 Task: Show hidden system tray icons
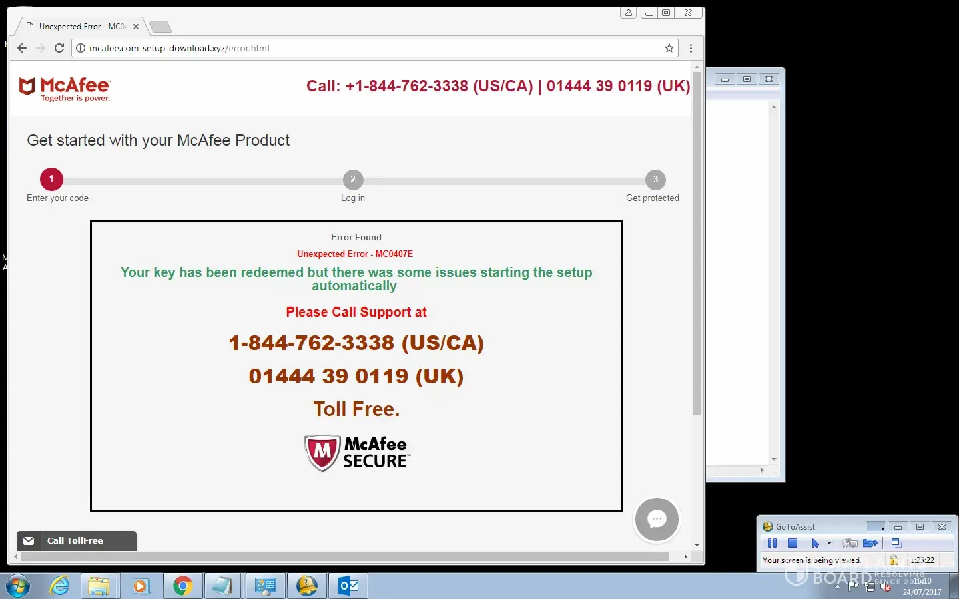point(838,586)
